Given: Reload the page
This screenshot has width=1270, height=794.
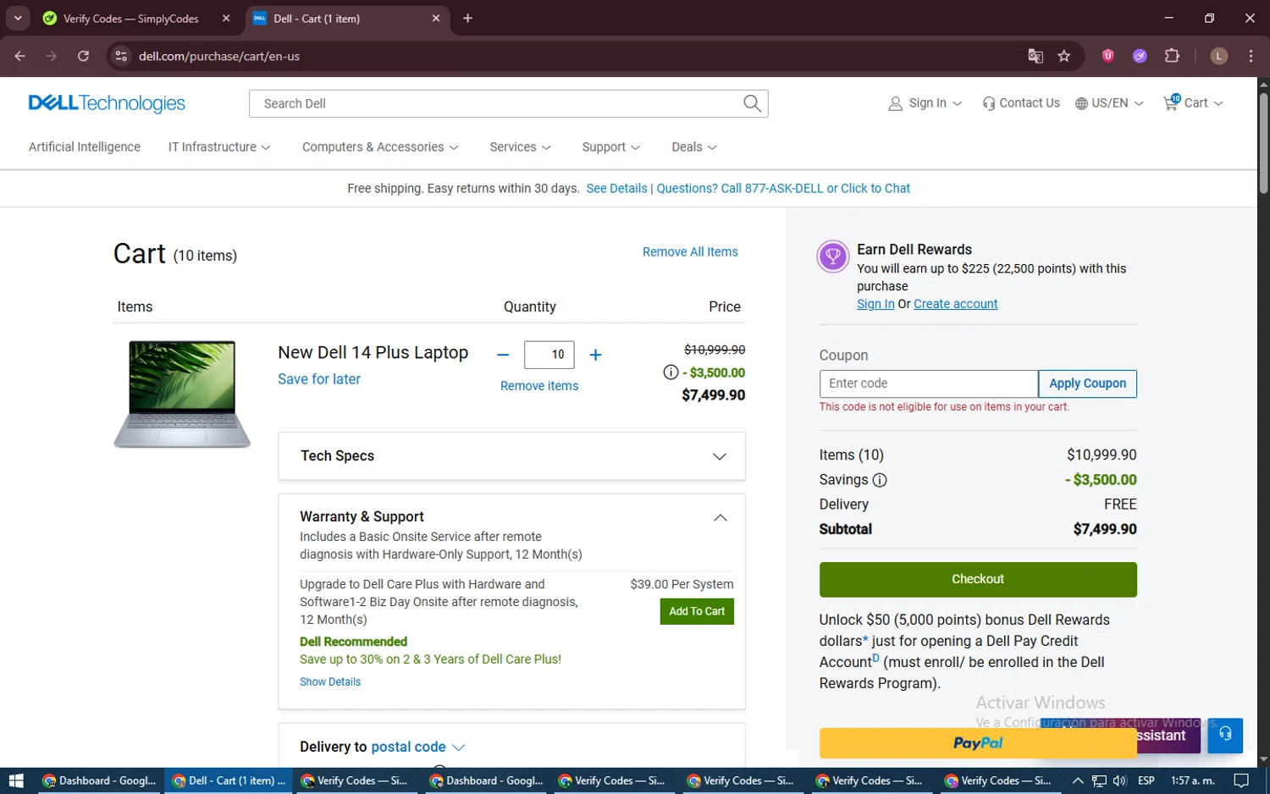Looking at the screenshot, I should click(x=83, y=56).
